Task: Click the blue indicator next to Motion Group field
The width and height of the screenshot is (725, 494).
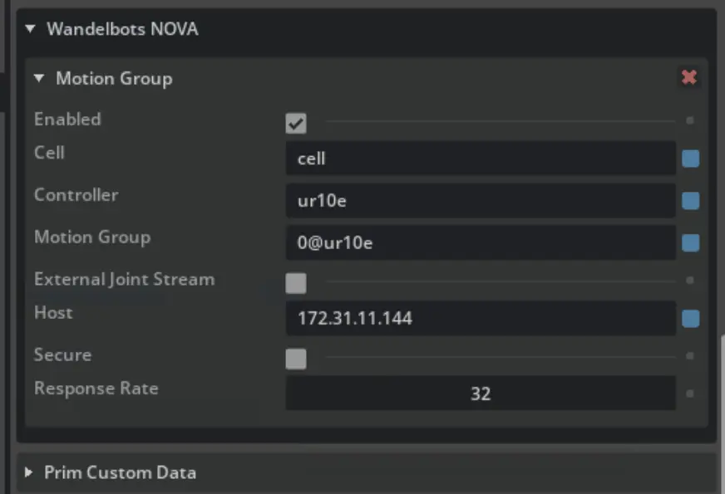Action: click(x=690, y=242)
